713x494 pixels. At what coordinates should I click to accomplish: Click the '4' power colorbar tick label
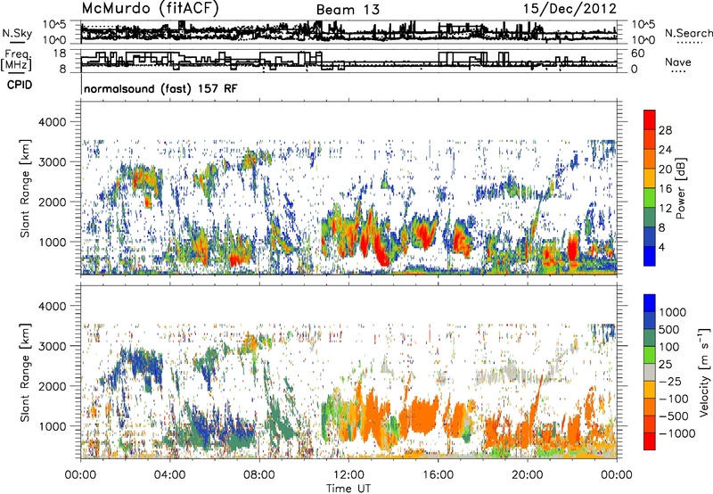pos(661,247)
